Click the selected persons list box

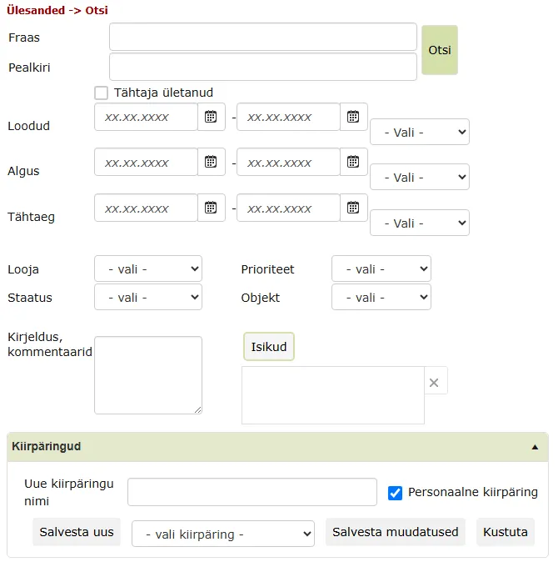(x=333, y=395)
